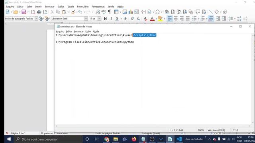
Task: Expand font color dropdown arrow
Action: coord(156,19)
